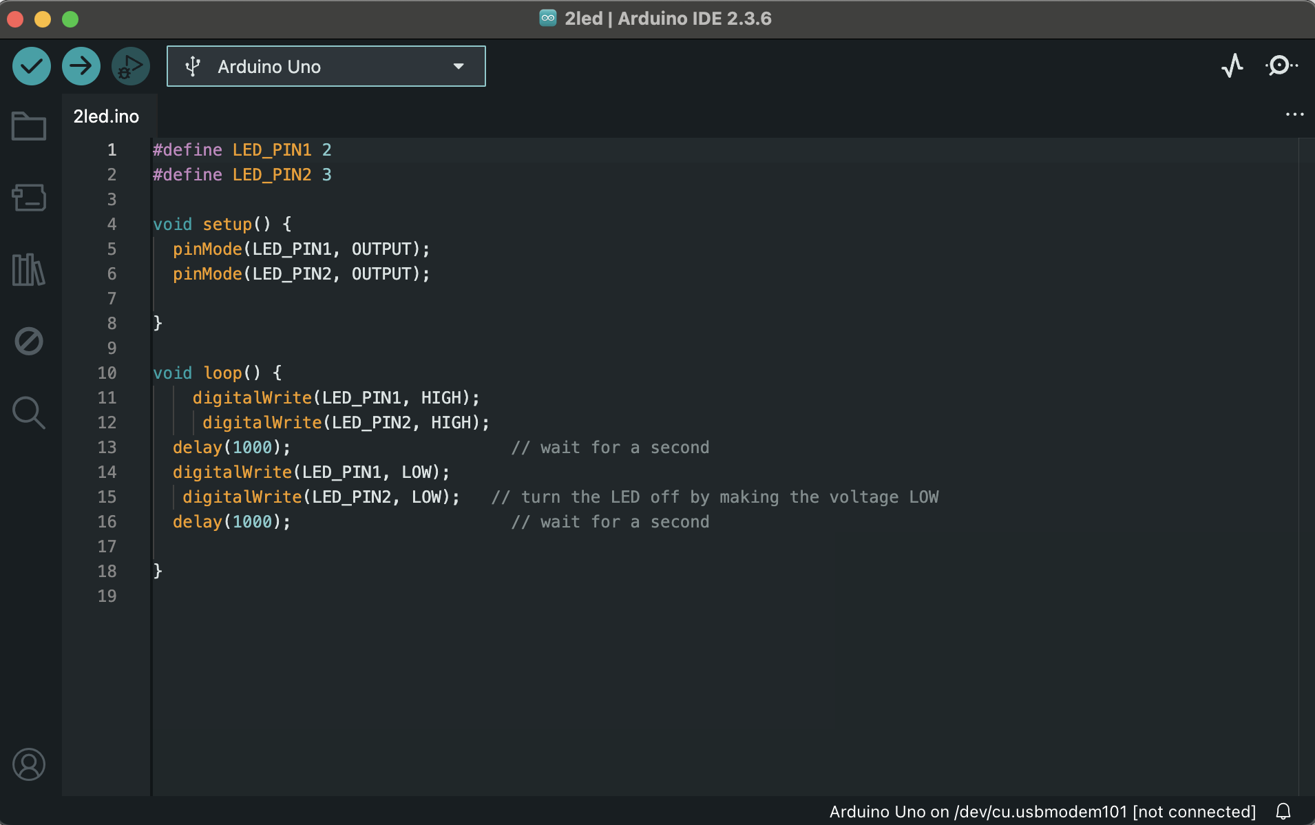Open the Serial Plotter
This screenshot has height=825, width=1315.
click(x=1232, y=65)
